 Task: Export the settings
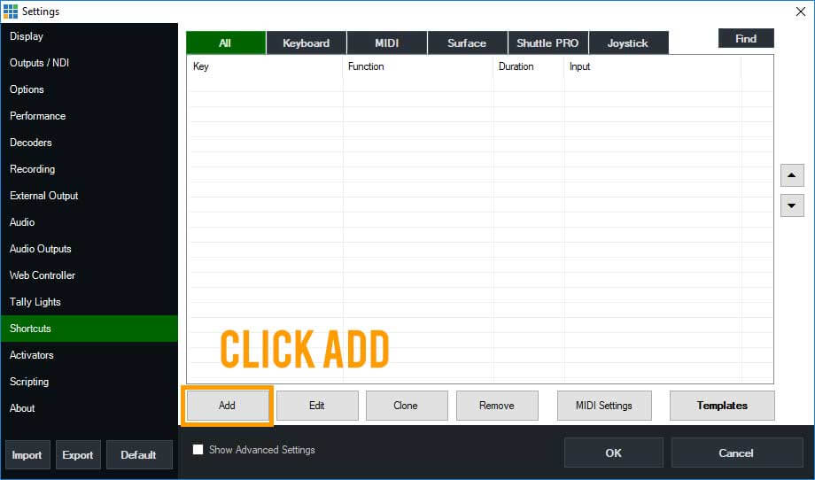[78, 454]
